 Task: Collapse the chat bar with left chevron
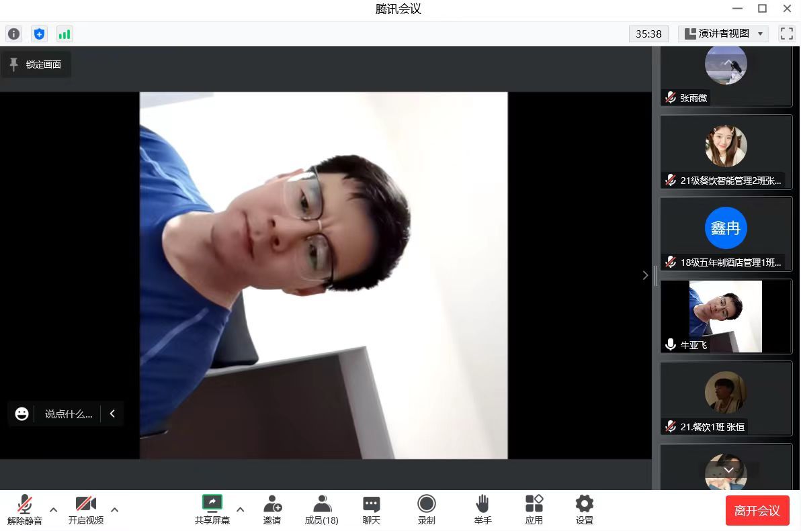112,414
